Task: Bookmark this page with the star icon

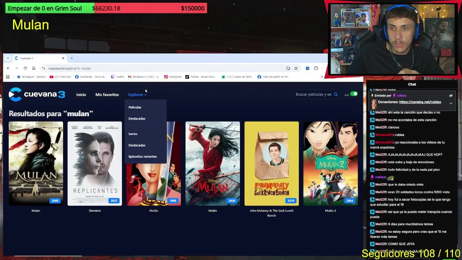Action: coord(296,68)
